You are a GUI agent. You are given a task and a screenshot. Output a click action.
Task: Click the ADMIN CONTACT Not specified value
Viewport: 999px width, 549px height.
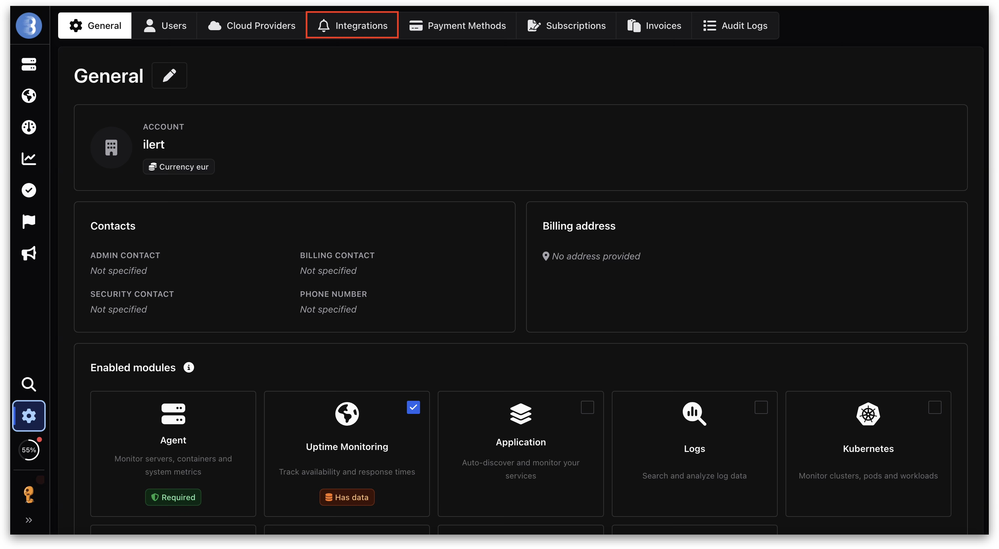tap(118, 271)
